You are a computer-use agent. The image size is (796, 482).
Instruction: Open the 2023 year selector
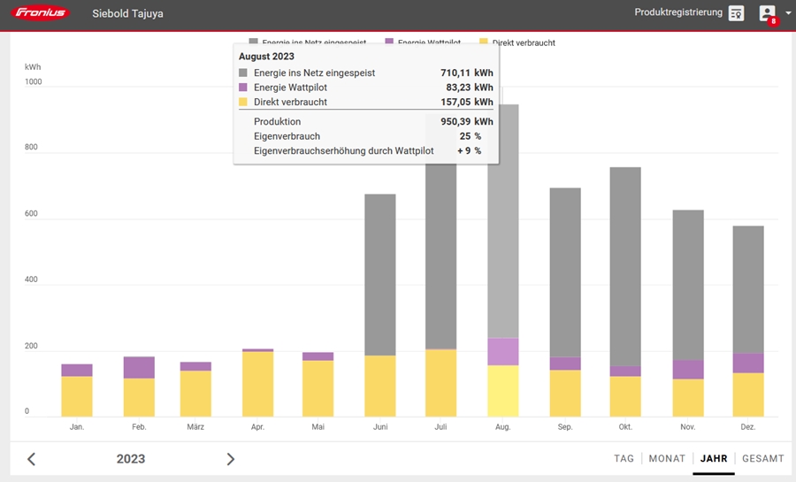131,459
